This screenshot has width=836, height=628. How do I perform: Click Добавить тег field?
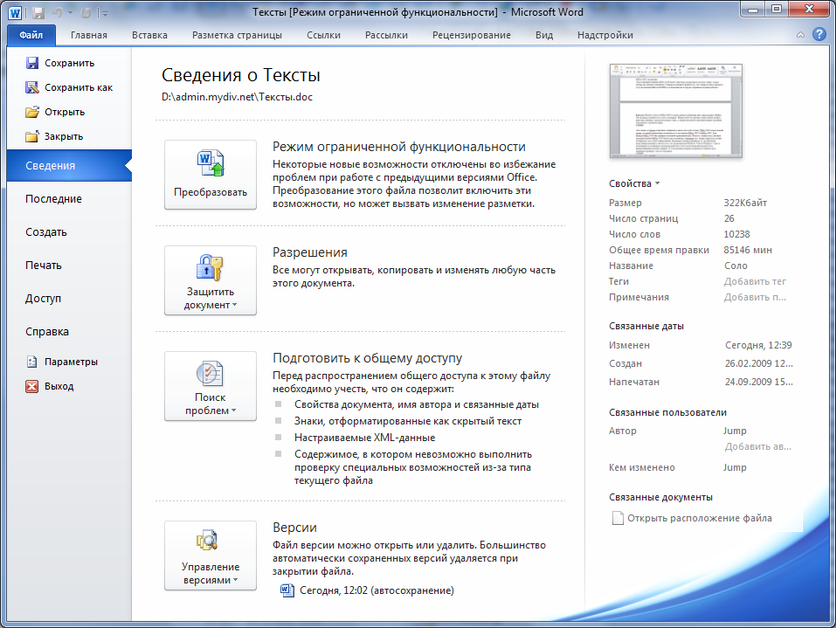tap(755, 281)
